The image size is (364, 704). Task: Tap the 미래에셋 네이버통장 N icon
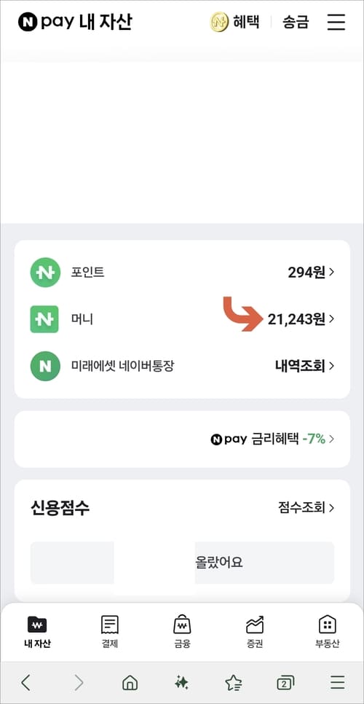coord(45,367)
